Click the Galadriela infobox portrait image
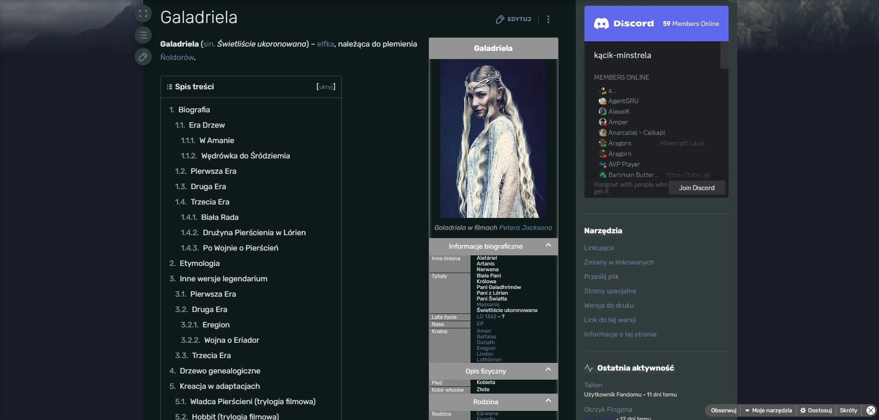 tap(493, 138)
